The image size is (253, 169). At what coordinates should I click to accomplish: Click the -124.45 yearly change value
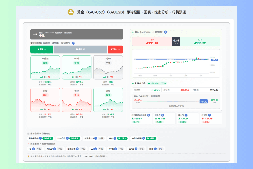click(207, 119)
